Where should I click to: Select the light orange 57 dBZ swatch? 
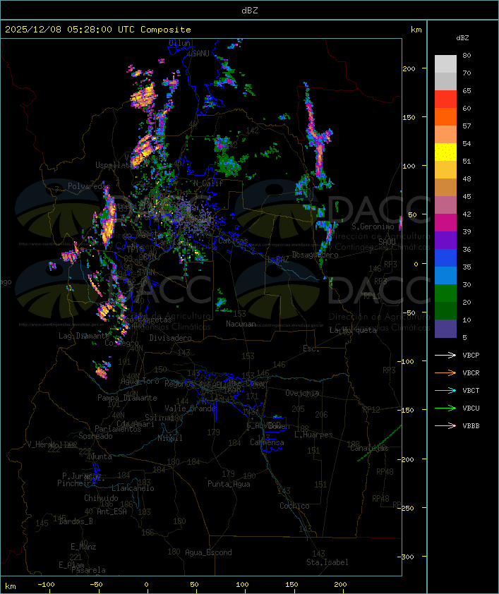(445, 135)
